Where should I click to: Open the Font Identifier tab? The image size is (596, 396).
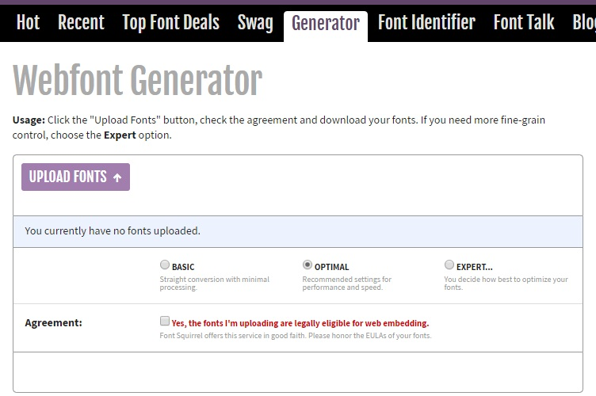pos(426,23)
